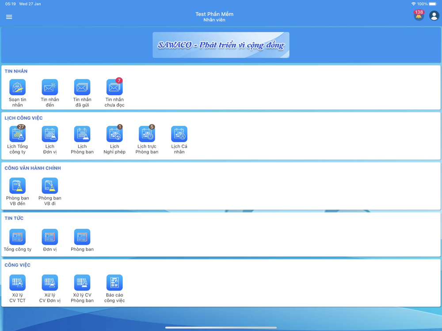Open Đơn vị news icon
442x331 pixels.
tap(50, 237)
